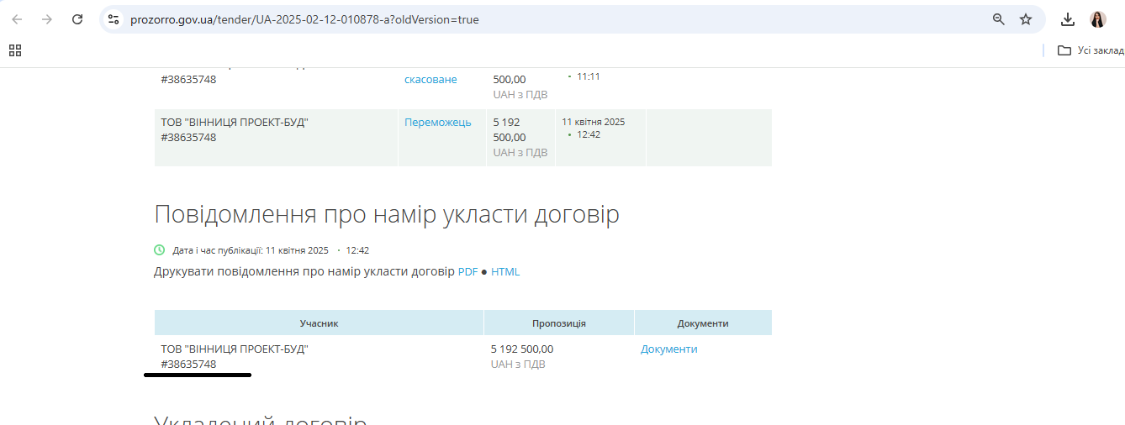Open the Chrome profile avatar
The height and width of the screenshot is (425, 1125).
pyautogui.click(x=1098, y=19)
